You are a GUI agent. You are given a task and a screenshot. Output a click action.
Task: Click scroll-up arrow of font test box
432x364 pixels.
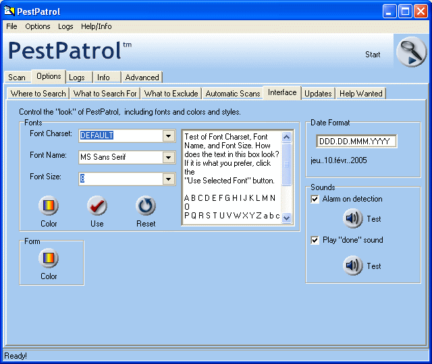pyautogui.click(x=286, y=136)
